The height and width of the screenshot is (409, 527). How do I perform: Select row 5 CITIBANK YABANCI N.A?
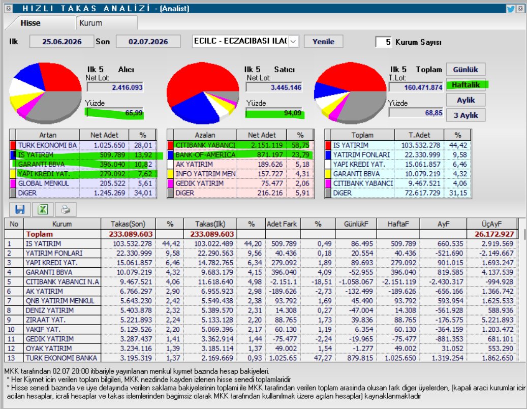[x=261, y=281]
